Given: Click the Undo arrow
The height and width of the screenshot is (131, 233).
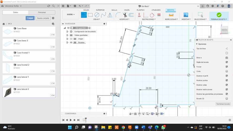Looking at the screenshot, I should pyautogui.click(x=80, y=6).
